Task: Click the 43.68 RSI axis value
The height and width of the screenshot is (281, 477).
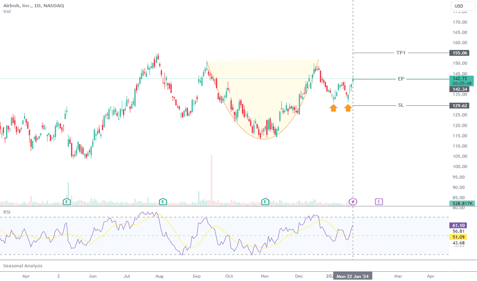Action: pyautogui.click(x=459, y=243)
